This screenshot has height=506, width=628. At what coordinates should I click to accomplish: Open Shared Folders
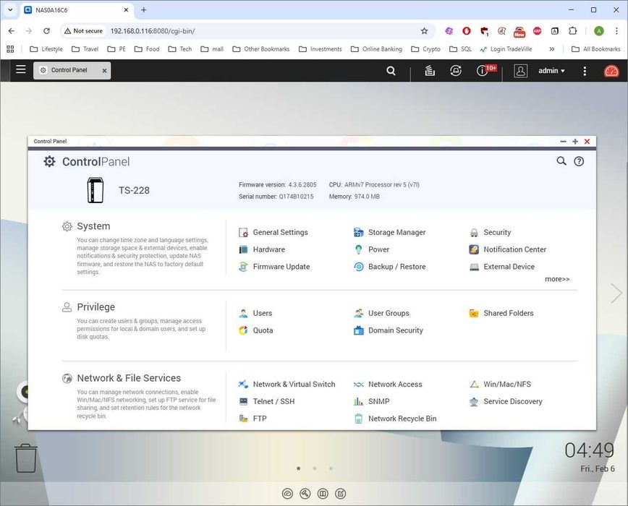click(501, 313)
